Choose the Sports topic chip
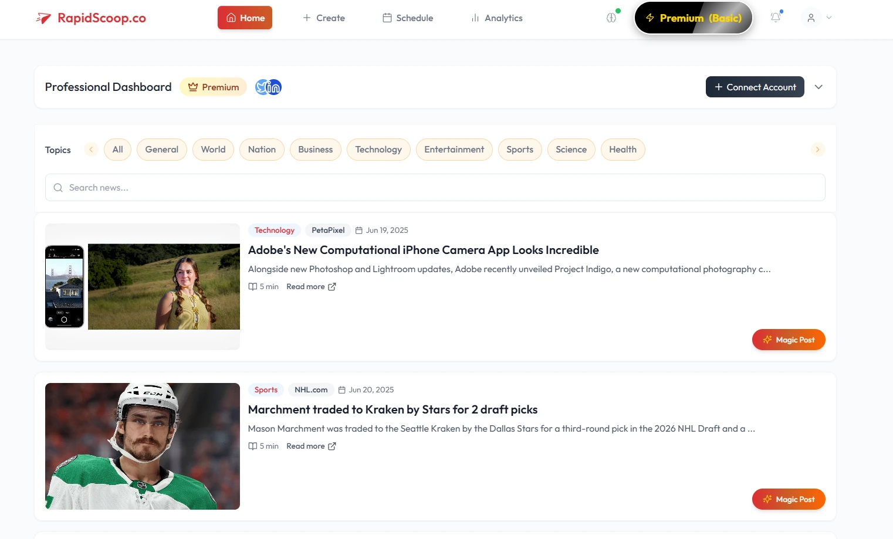Image resolution: width=893 pixels, height=539 pixels. pyautogui.click(x=520, y=150)
